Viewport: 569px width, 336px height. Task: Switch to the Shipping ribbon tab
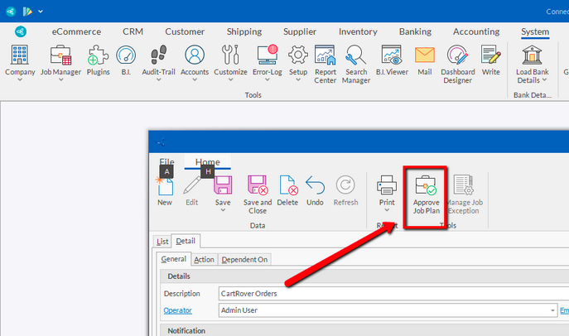244,32
